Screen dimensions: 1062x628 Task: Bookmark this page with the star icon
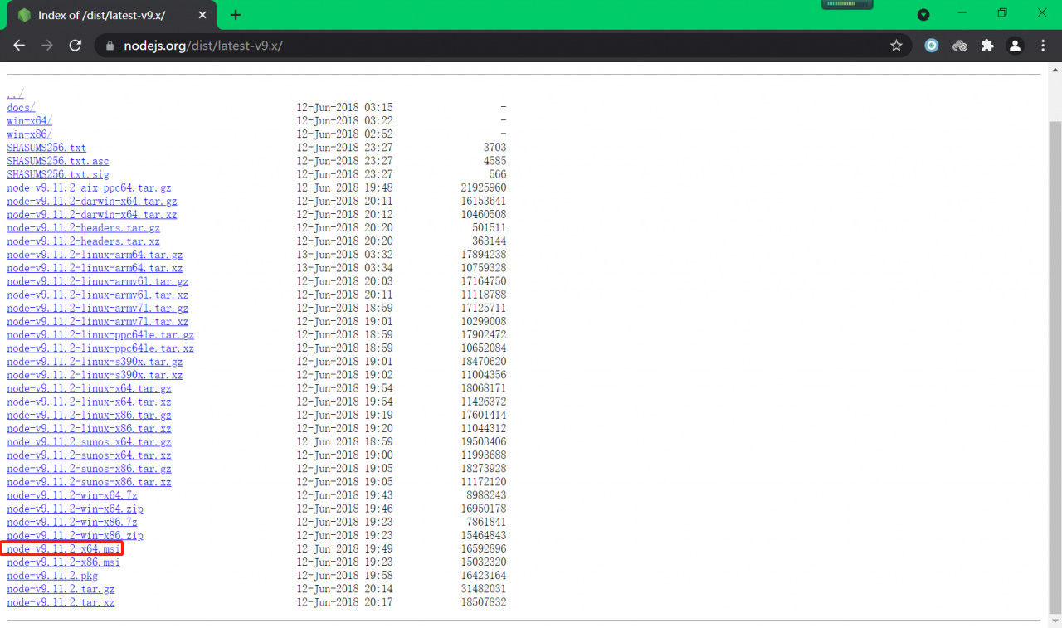pyautogui.click(x=896, y=46)
